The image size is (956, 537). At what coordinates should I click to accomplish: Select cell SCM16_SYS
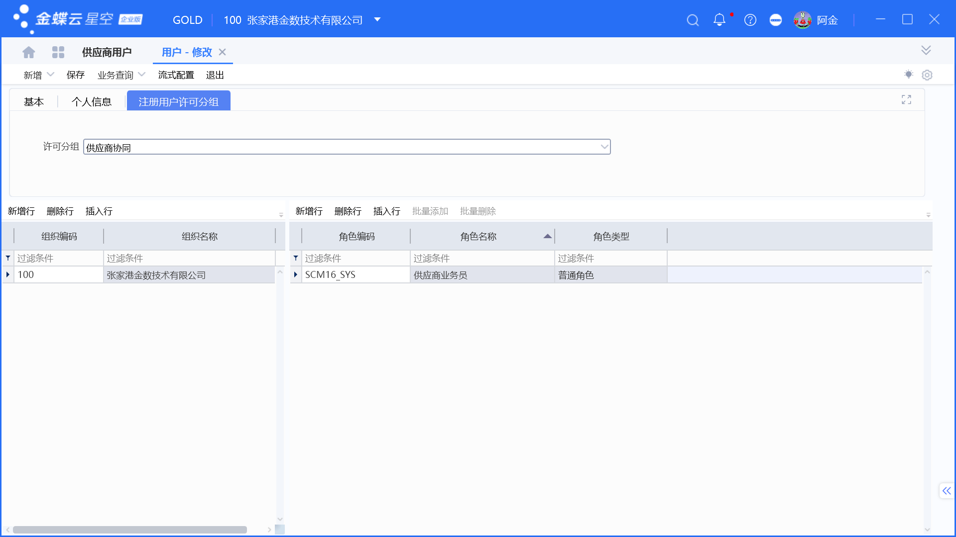(356, 275)
